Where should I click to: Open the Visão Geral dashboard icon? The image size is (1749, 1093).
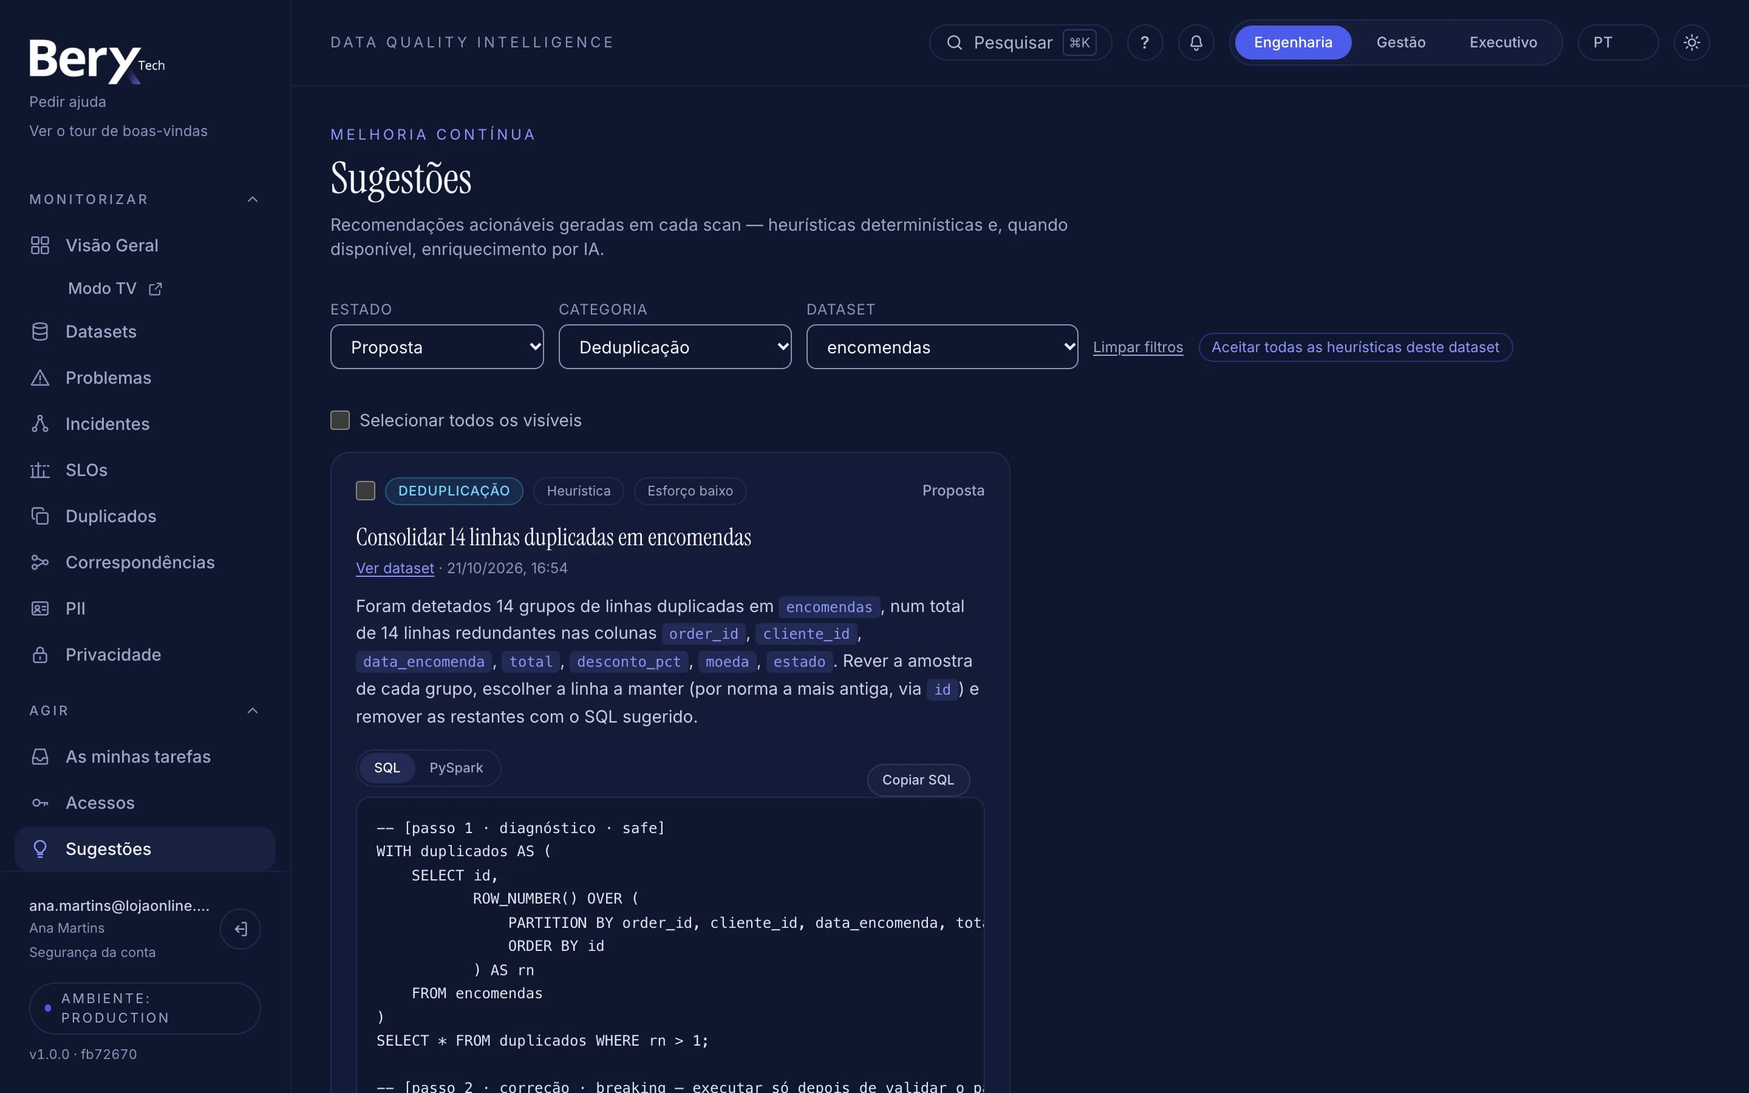[39, 246]
